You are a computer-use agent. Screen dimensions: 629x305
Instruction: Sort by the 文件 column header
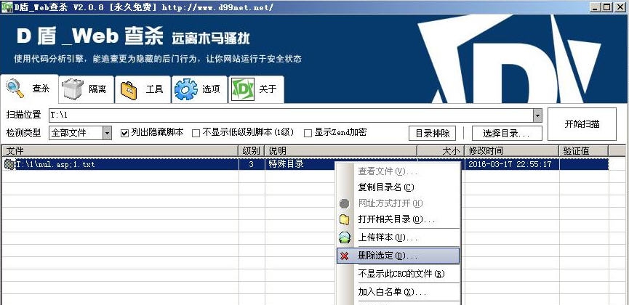point(120,151)
